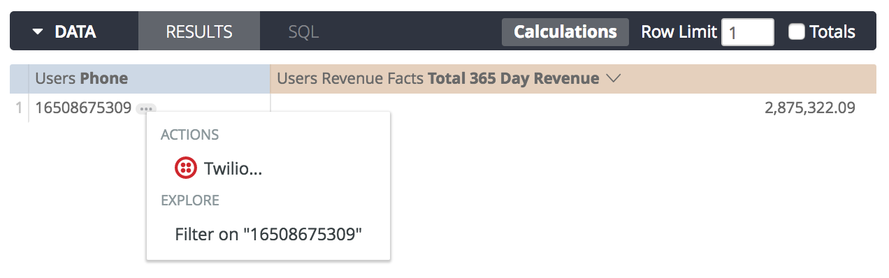Open the ellipsis menu beside the phone number
The height and width of the screenshot is (278, 889).
click(x=146, y=108)
